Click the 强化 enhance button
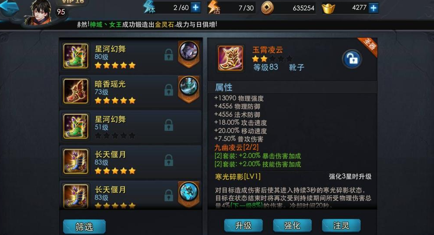Viewport: 434px width, 235px height. point(292,225)
